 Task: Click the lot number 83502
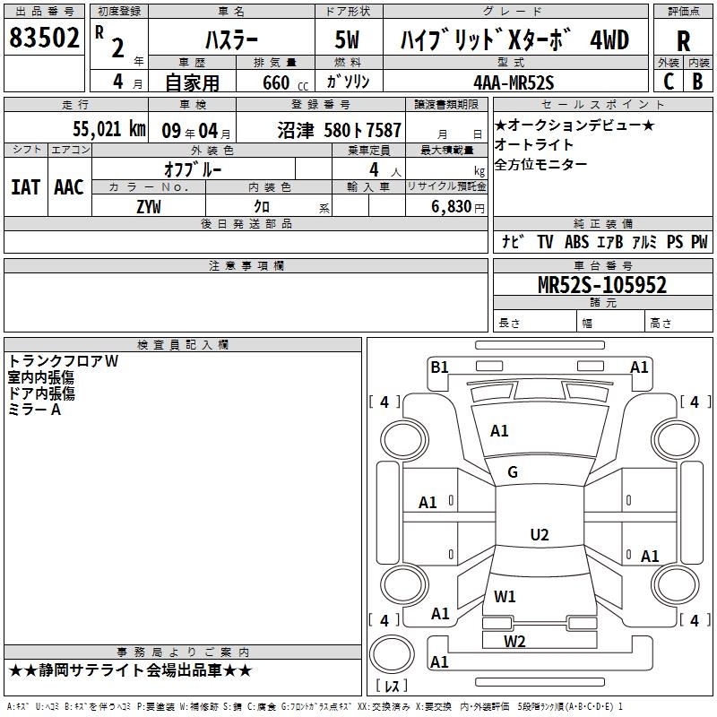click(44, 39)
